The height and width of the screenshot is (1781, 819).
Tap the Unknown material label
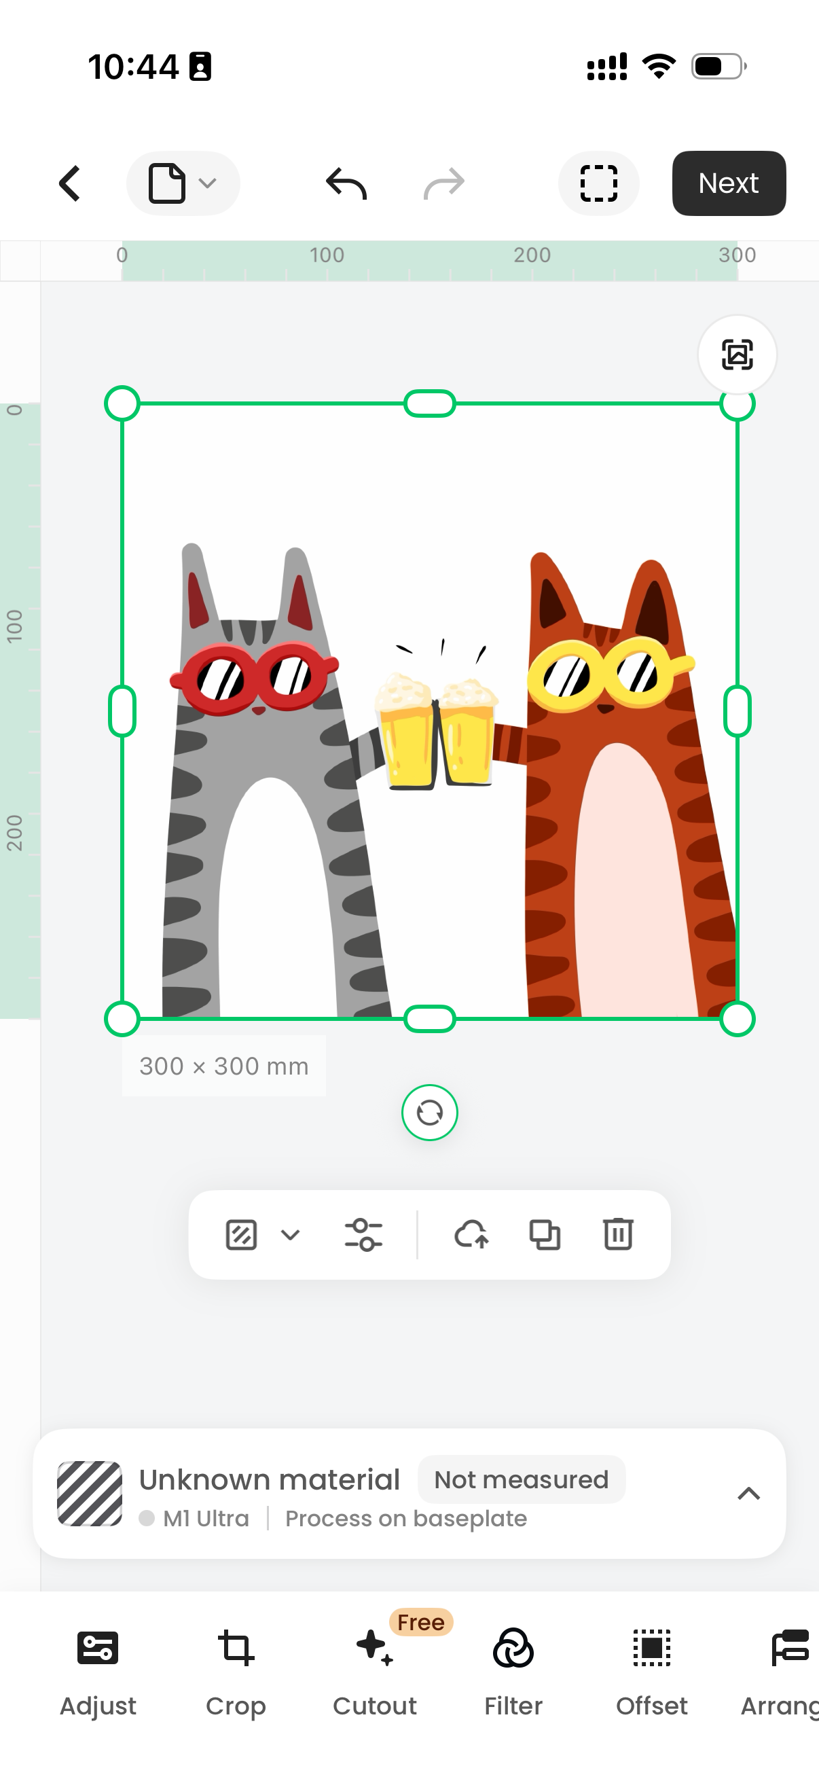coord(270,1479)
